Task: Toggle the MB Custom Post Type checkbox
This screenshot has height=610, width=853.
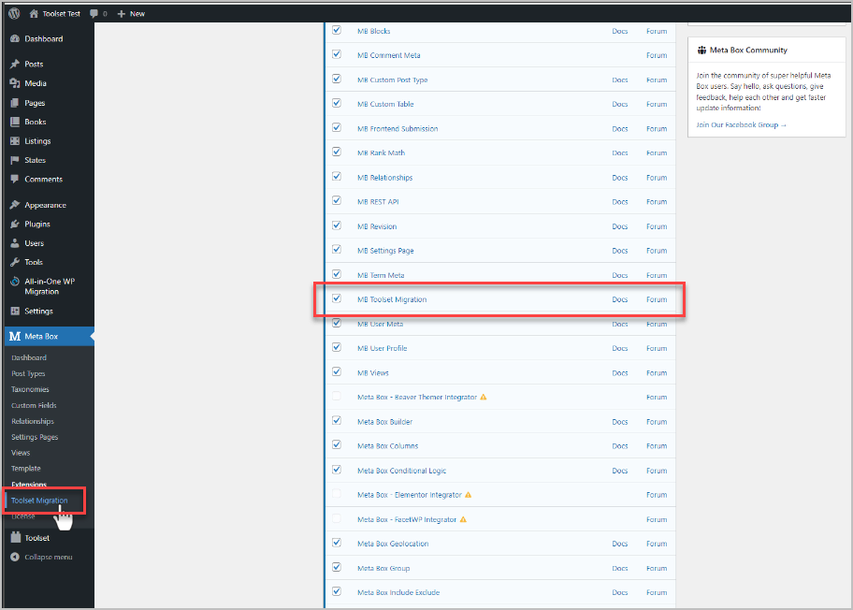Action: click(x=337, y=79)
